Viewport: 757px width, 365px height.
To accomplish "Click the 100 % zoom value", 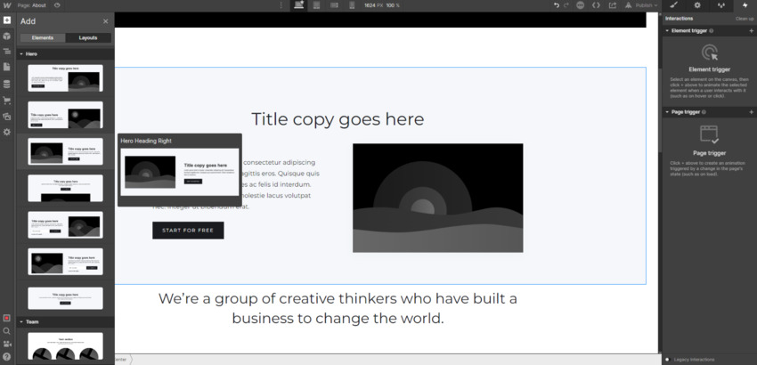I will [x=393, y=5].
